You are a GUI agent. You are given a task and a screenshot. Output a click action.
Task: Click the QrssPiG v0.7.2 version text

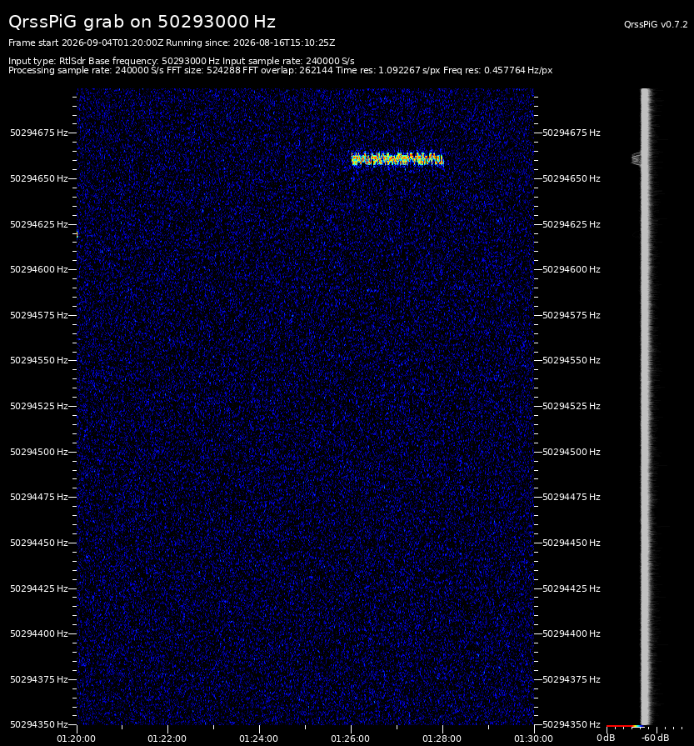pos(656,24)
